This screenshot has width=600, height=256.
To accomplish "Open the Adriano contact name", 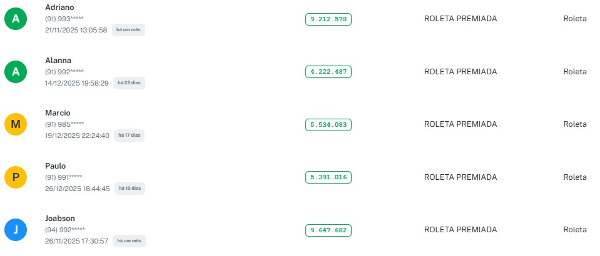I will coord(60,7).
